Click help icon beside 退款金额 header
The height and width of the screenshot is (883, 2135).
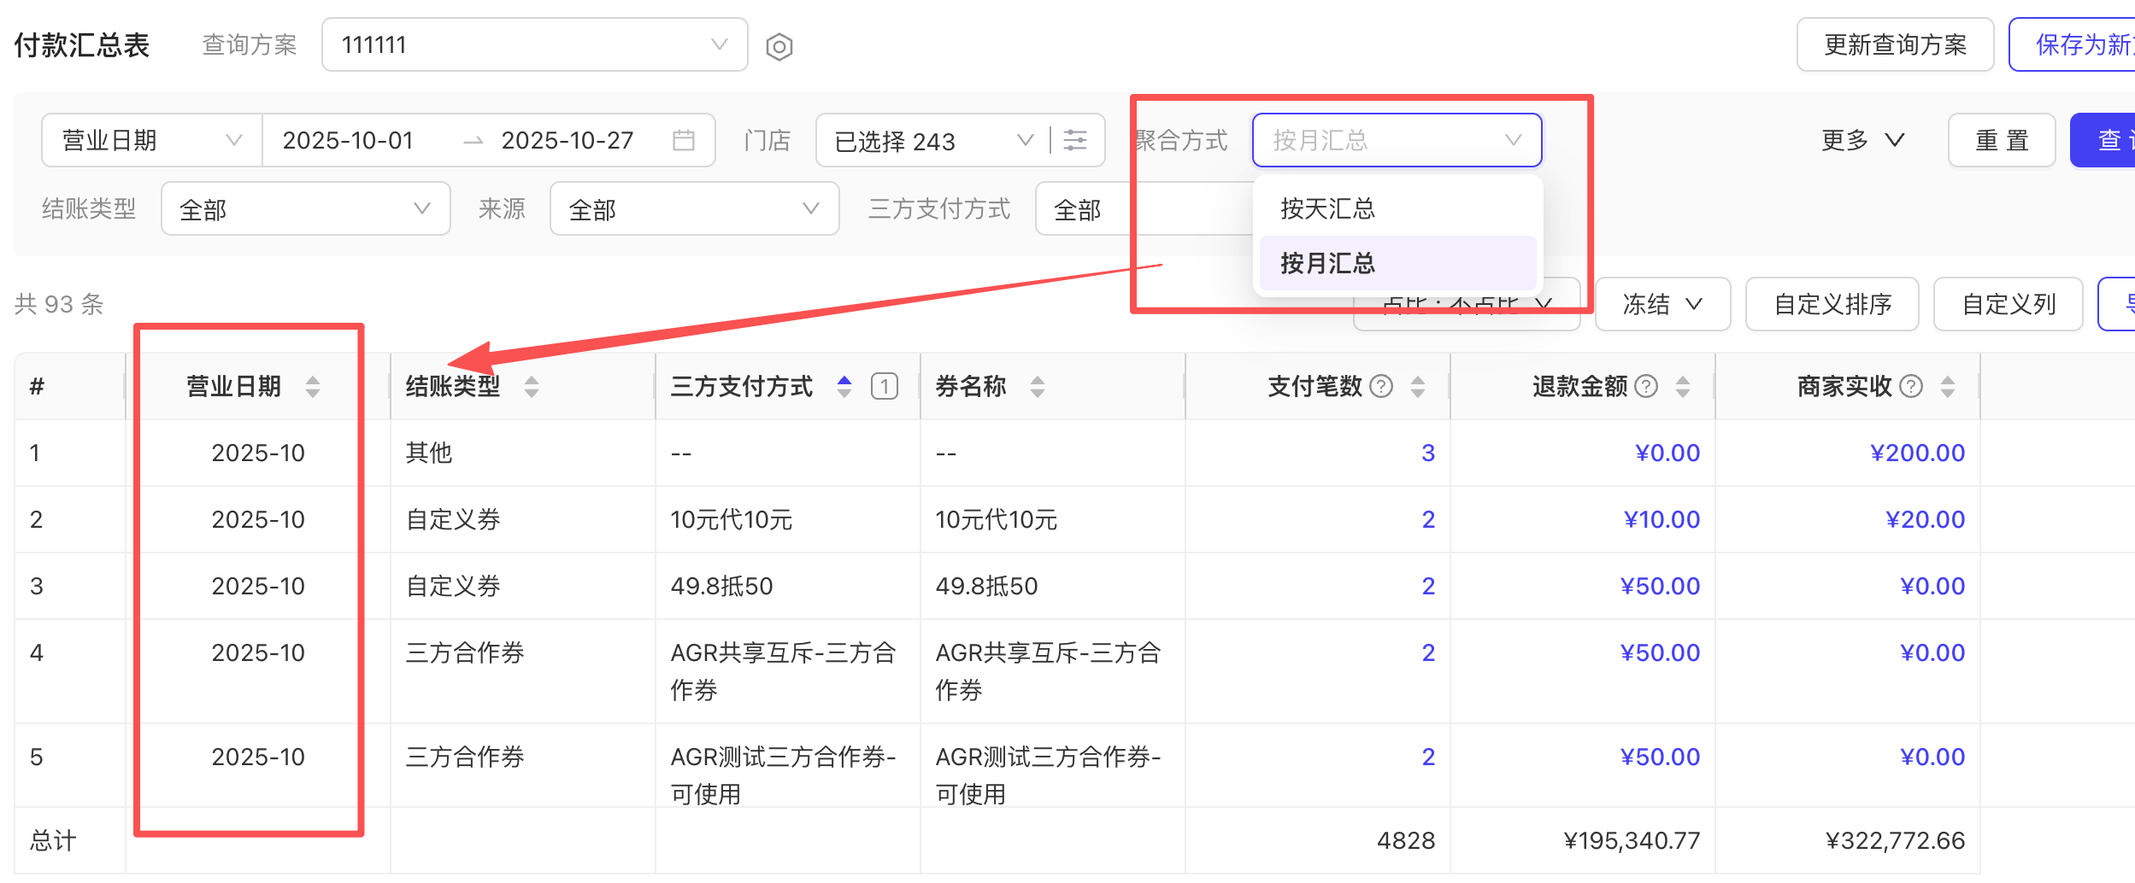point(1645,387)
